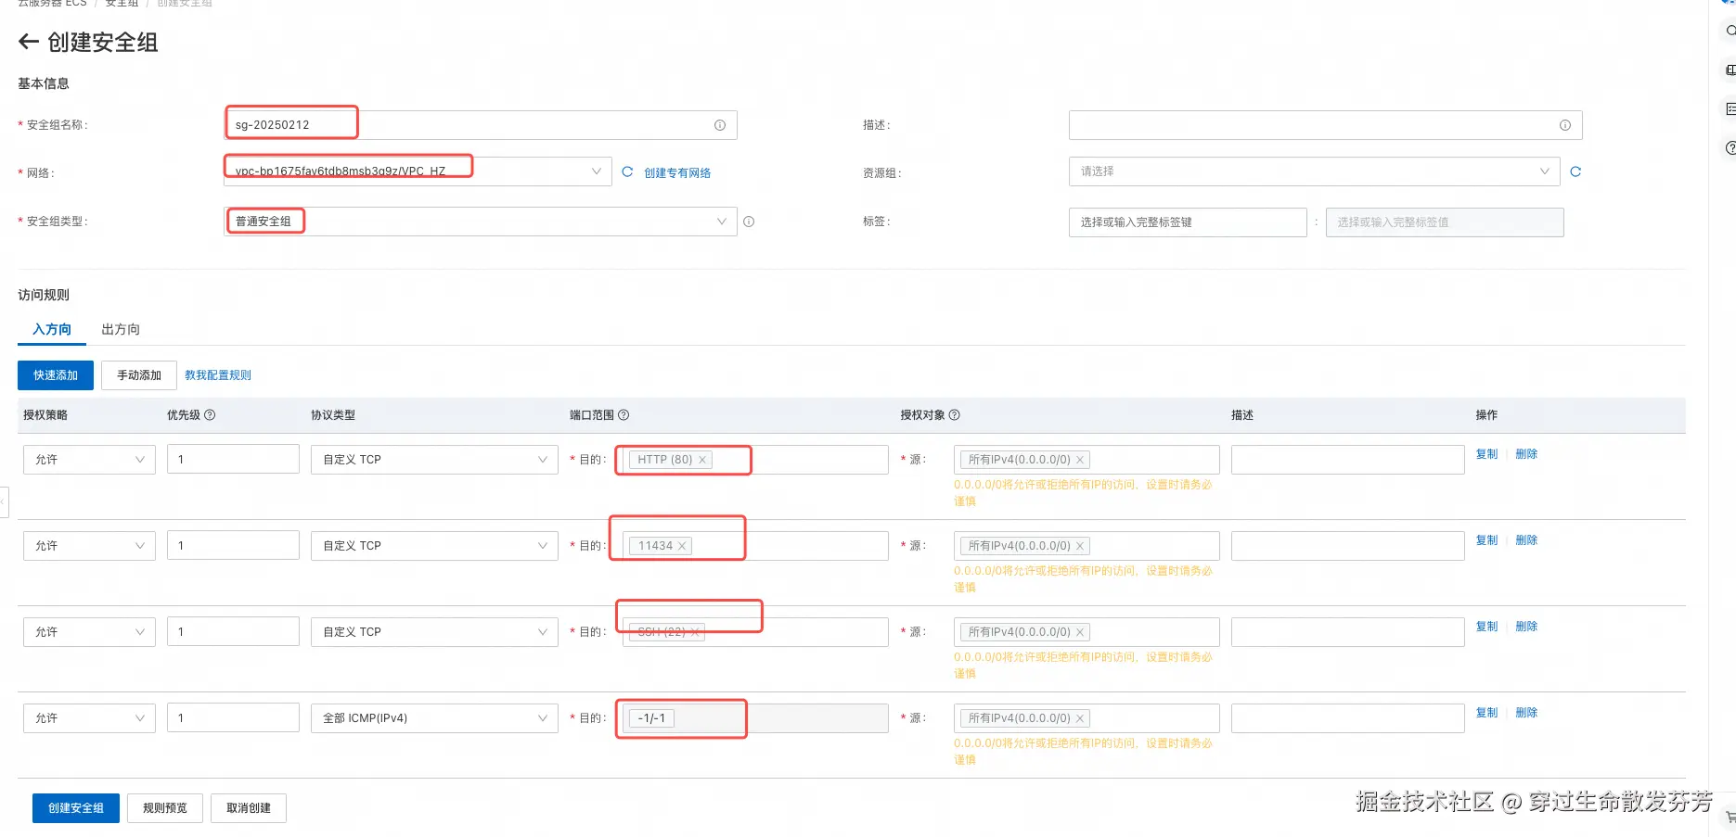
Task: Remove the 11434 port tag
Action: point(682,546)
